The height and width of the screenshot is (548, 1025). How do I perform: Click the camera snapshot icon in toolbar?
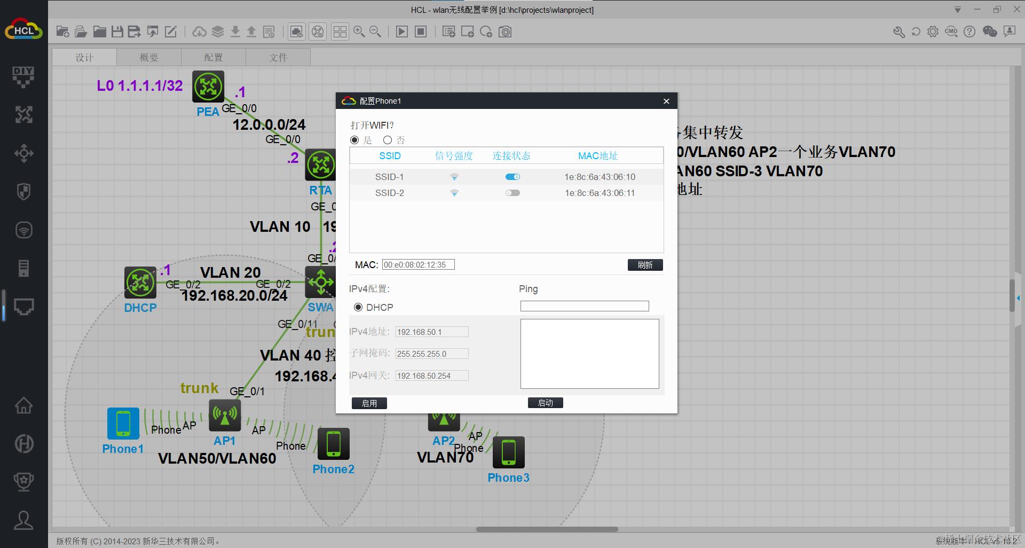505,32
